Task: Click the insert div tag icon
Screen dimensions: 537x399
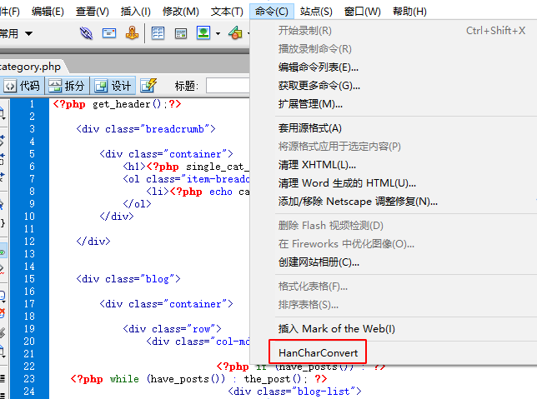Action: click(x=180, y=33)
